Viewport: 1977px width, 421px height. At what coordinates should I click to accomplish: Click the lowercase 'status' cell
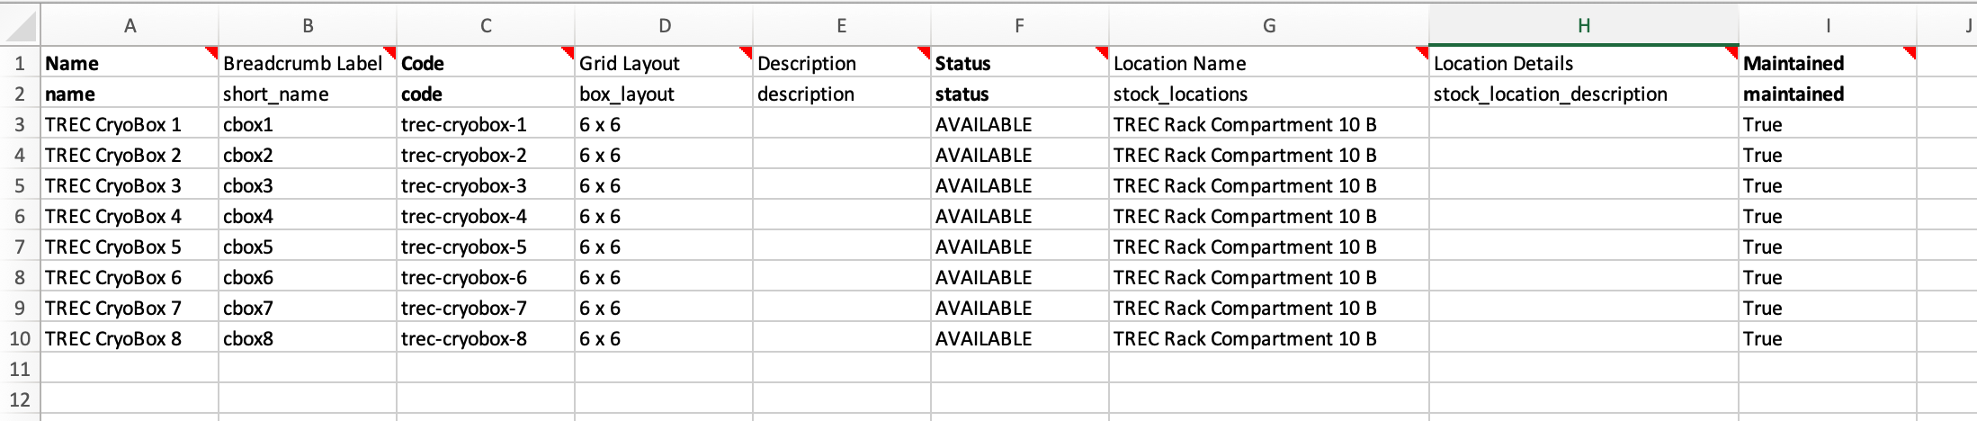(1020, 94)
